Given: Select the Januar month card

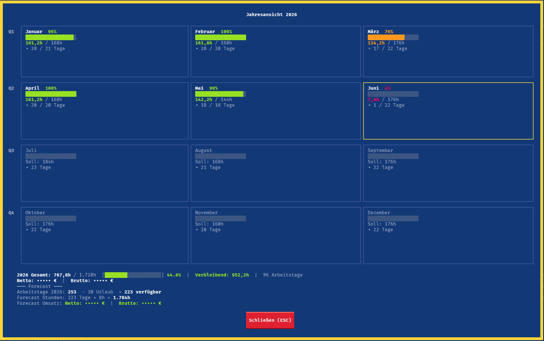Looking at the screenshot, I should pos(105,52).
